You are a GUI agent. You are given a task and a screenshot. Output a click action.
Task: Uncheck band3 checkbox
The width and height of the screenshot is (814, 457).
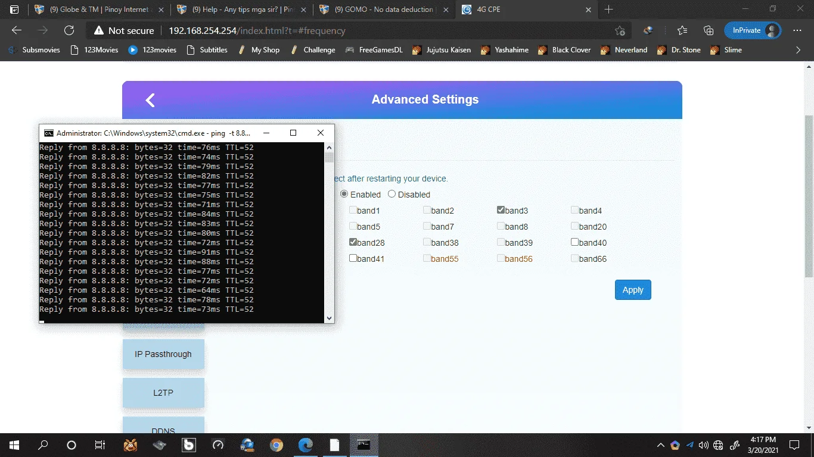(501, 210)
